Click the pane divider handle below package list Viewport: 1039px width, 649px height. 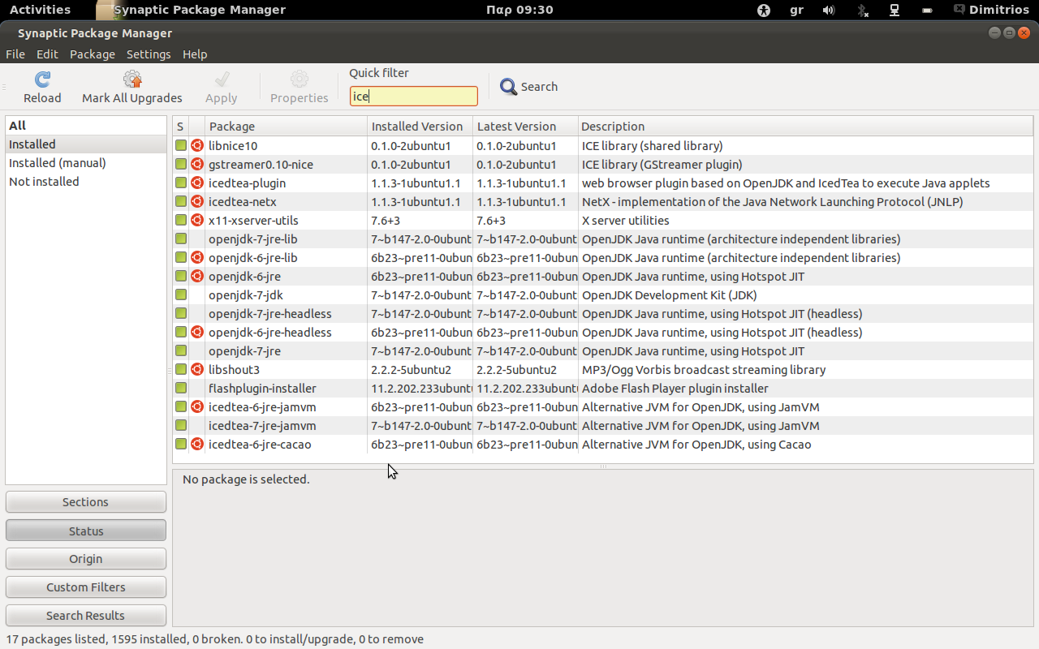point(603,466)
